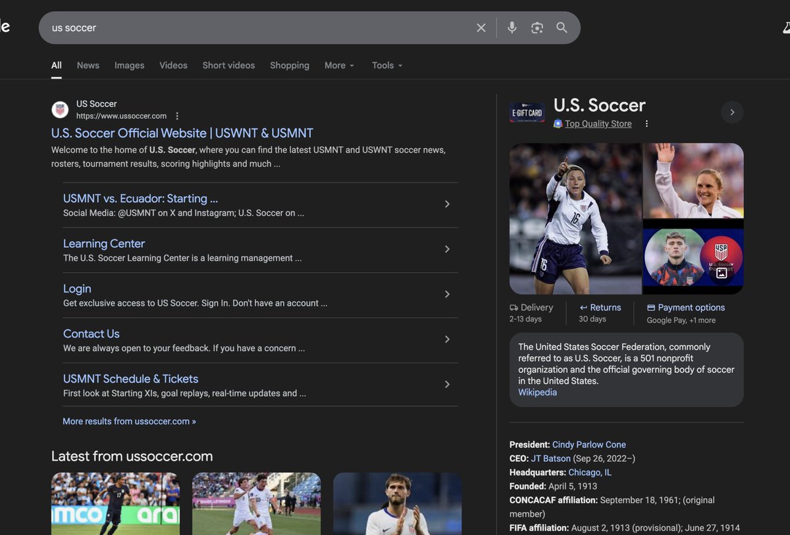Switch to the News tab
This screenshot has height=535, width=790.
(88, 65)
